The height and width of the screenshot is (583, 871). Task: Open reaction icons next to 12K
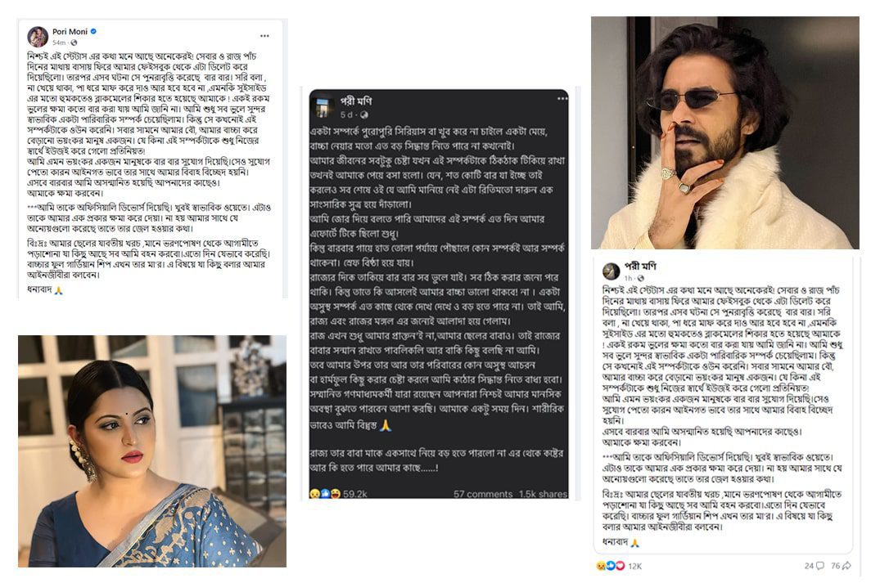(609, 566)
